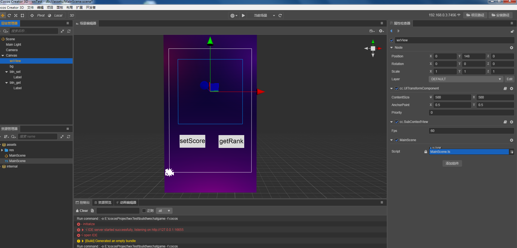Clear the console log
This screenshot has height=248, width=517.
click(82, 211)
